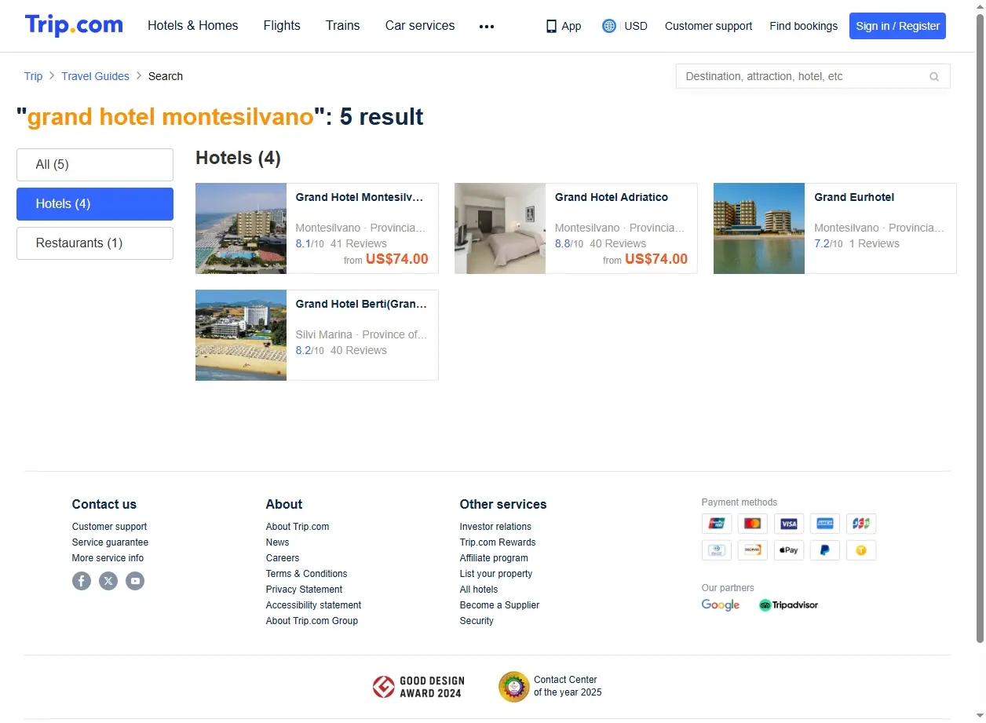Click the Diners Club payment icon

(x=717, y=550)
